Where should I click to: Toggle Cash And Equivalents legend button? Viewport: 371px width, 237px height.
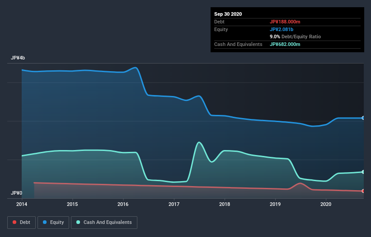click(104, 223)
